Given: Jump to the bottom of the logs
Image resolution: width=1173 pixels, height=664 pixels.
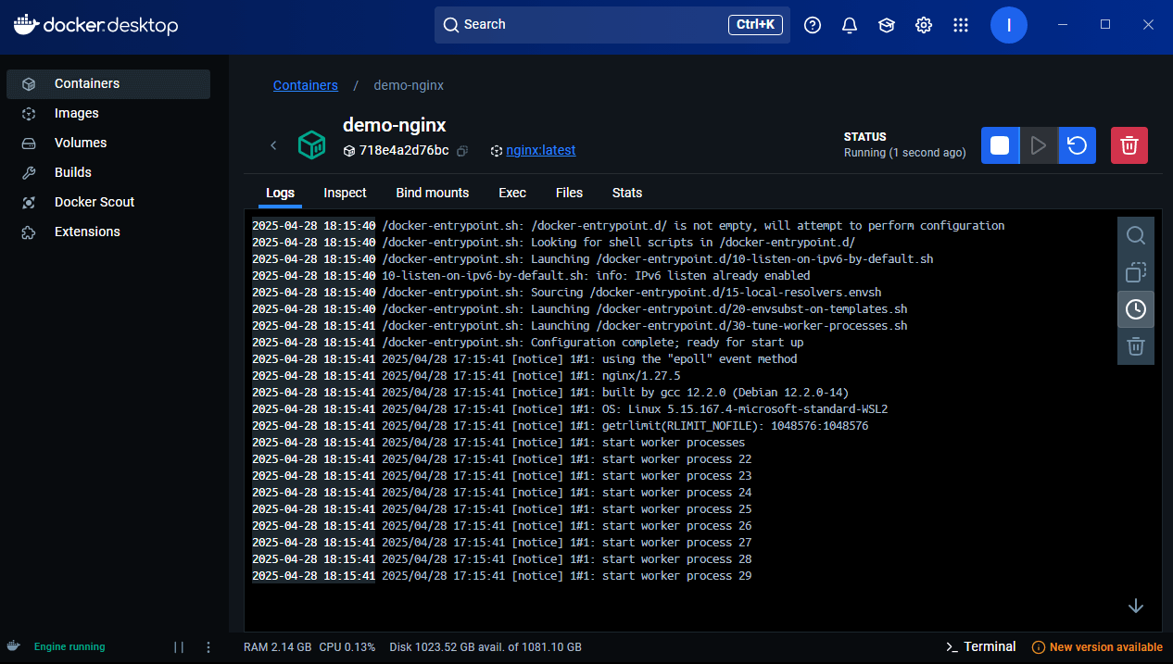Looking at the screenshot, I should (x=1136, y=606).
